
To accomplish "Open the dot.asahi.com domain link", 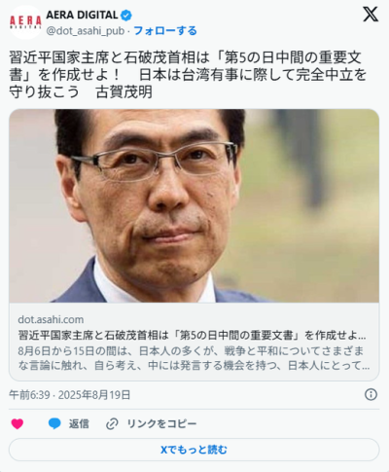I will pos(51,319).
